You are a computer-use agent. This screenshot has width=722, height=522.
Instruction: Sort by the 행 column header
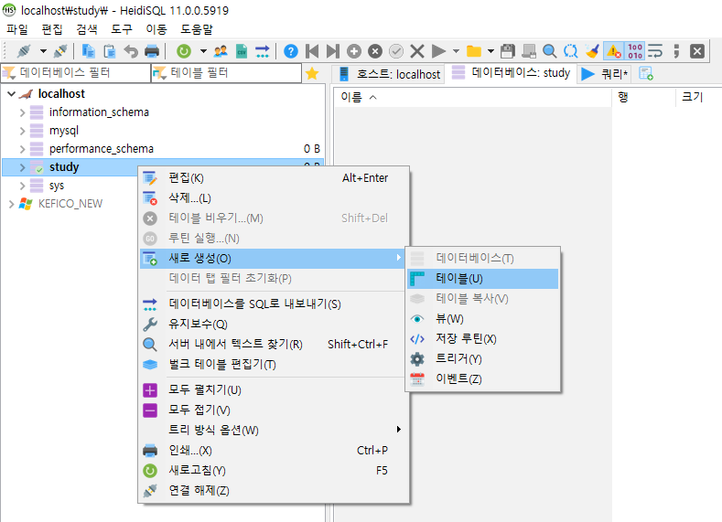pos(643,97)
